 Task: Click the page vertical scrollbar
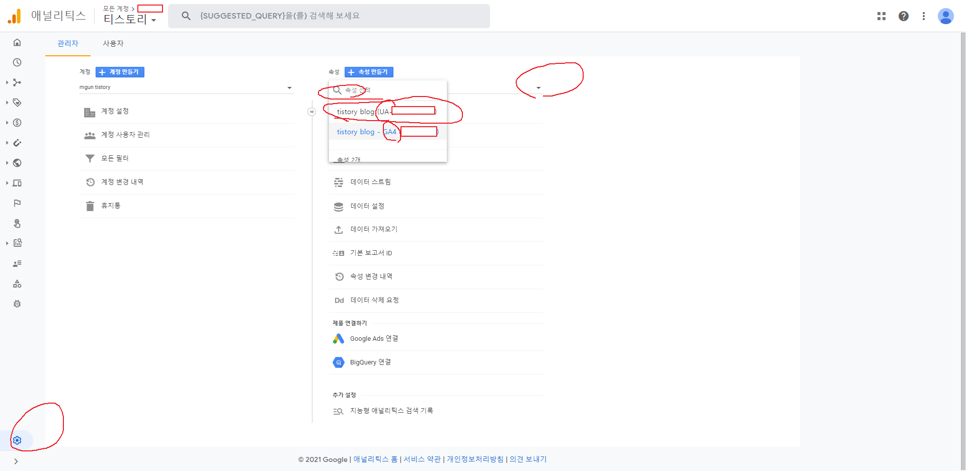tap(963, 251)
